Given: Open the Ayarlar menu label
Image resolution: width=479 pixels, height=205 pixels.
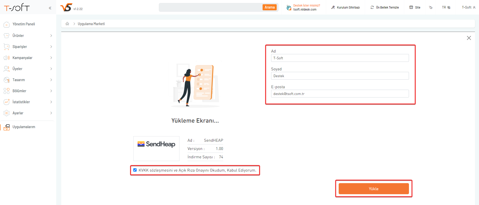Looking at the screenshot, I should (18, 113).
